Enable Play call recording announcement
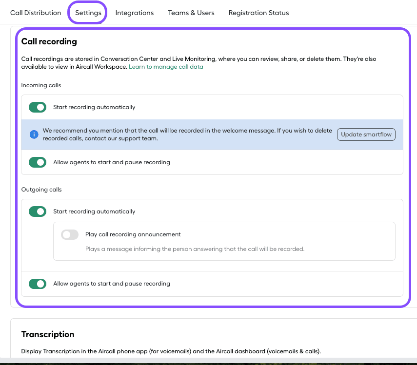This screenshot has height=365, width=417. pos(69,234)
